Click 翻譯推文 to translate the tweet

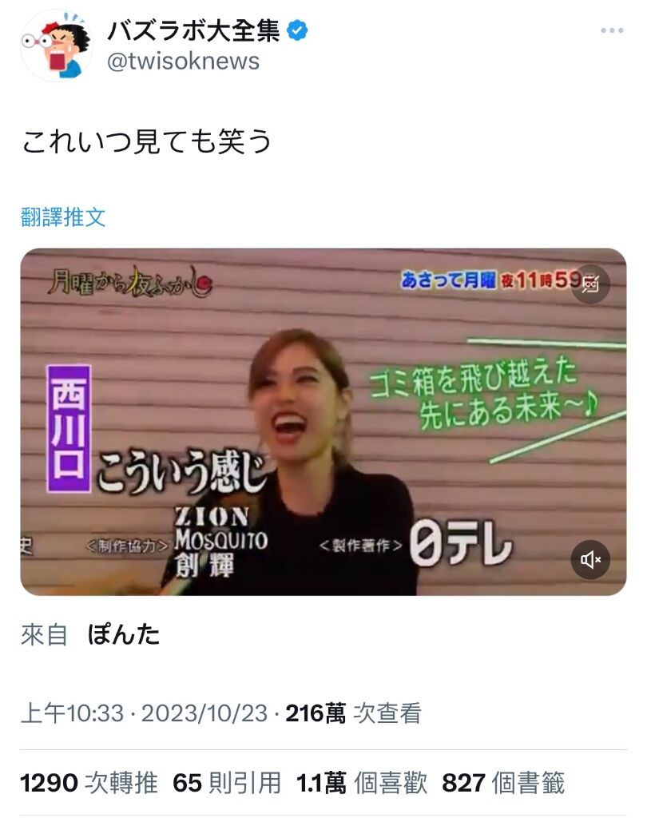click(63, 217)
